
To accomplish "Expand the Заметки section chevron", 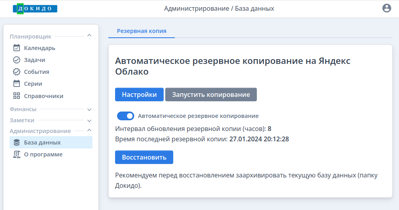I will point(89,121).
